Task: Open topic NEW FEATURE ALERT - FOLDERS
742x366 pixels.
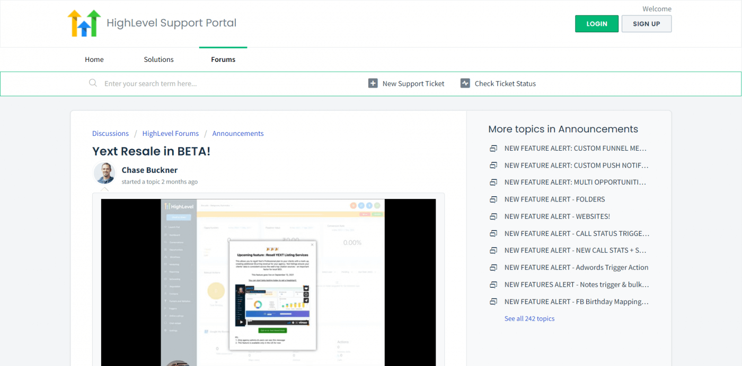Action: (x=555, y=199)
